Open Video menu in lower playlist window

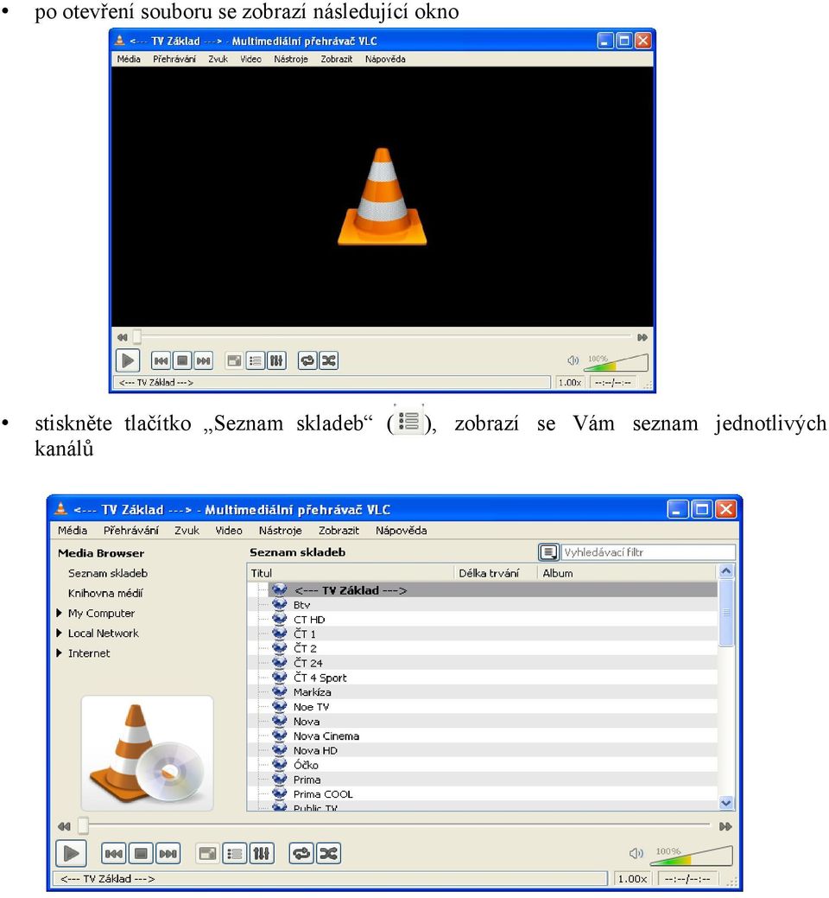[x=228, y=531]
